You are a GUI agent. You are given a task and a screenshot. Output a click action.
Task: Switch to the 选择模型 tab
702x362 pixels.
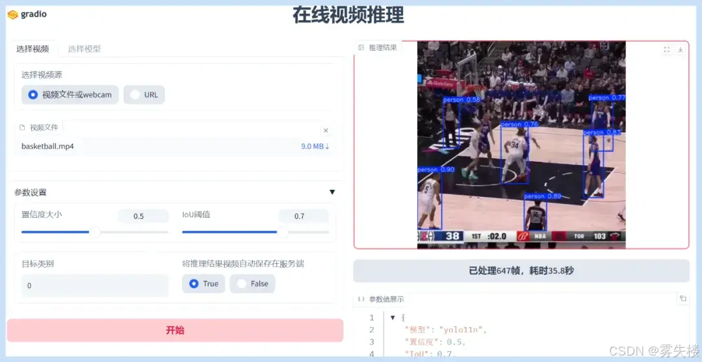coord(84,49)
